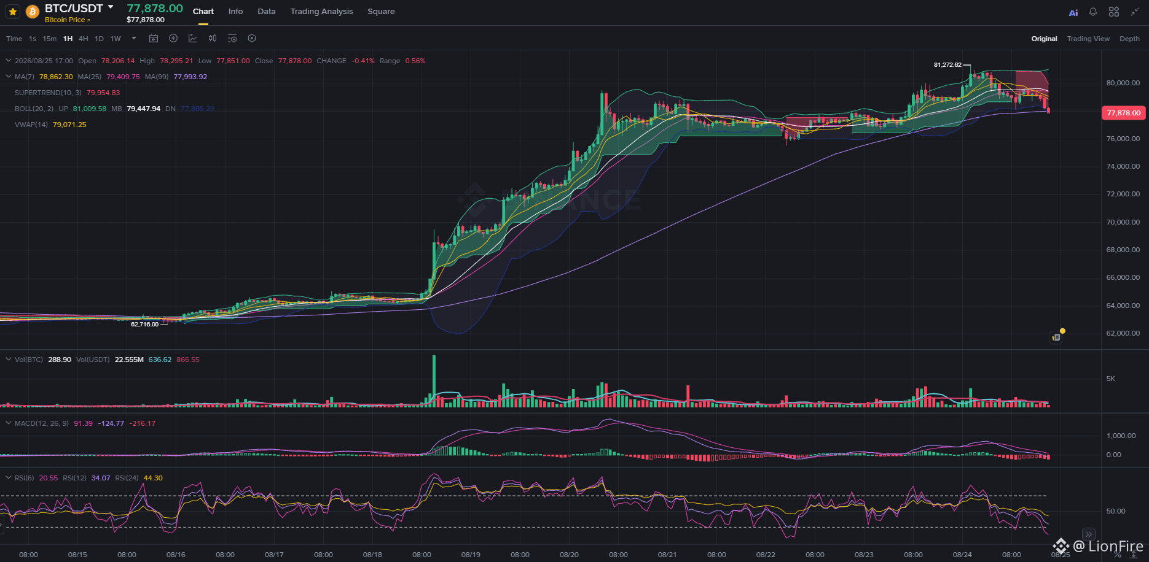This screenshot has height=562, width=1149.
Task: Open the Trading Analysis tab
Action: tap(321, 12)
